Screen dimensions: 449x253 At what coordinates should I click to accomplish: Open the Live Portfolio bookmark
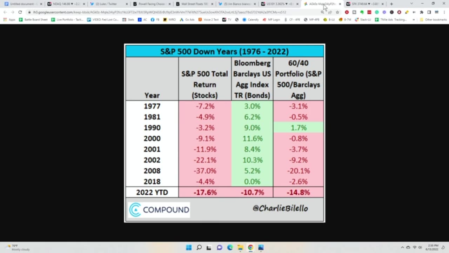point(67,20)
